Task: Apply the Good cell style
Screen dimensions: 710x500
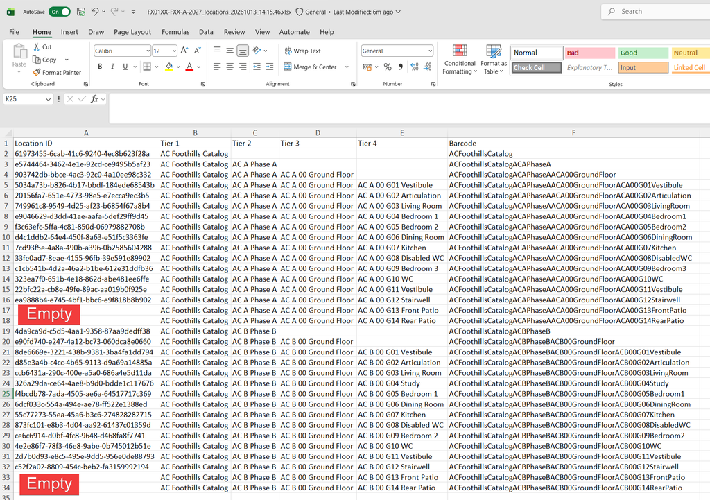Action: pos(643,53)
